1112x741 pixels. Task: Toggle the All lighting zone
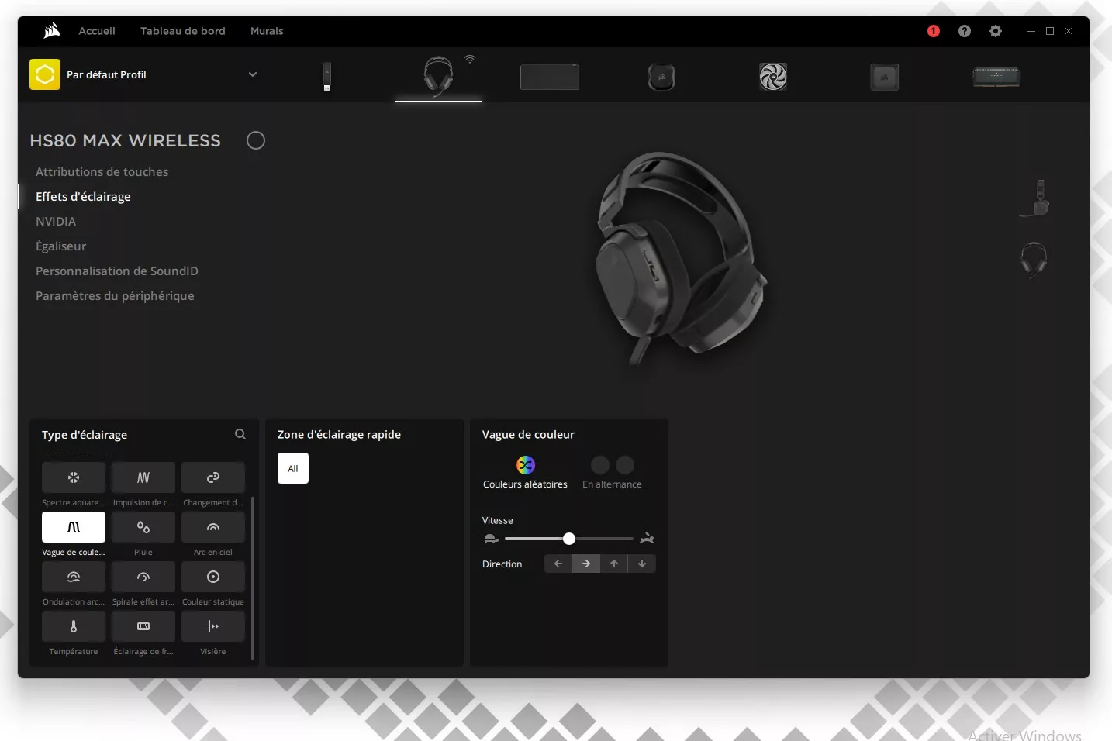tap(293, 468)
